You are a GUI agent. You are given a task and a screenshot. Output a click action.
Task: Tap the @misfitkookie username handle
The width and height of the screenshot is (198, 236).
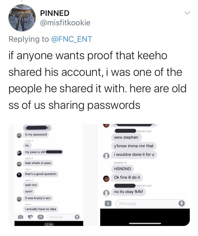tap(65, 23)
